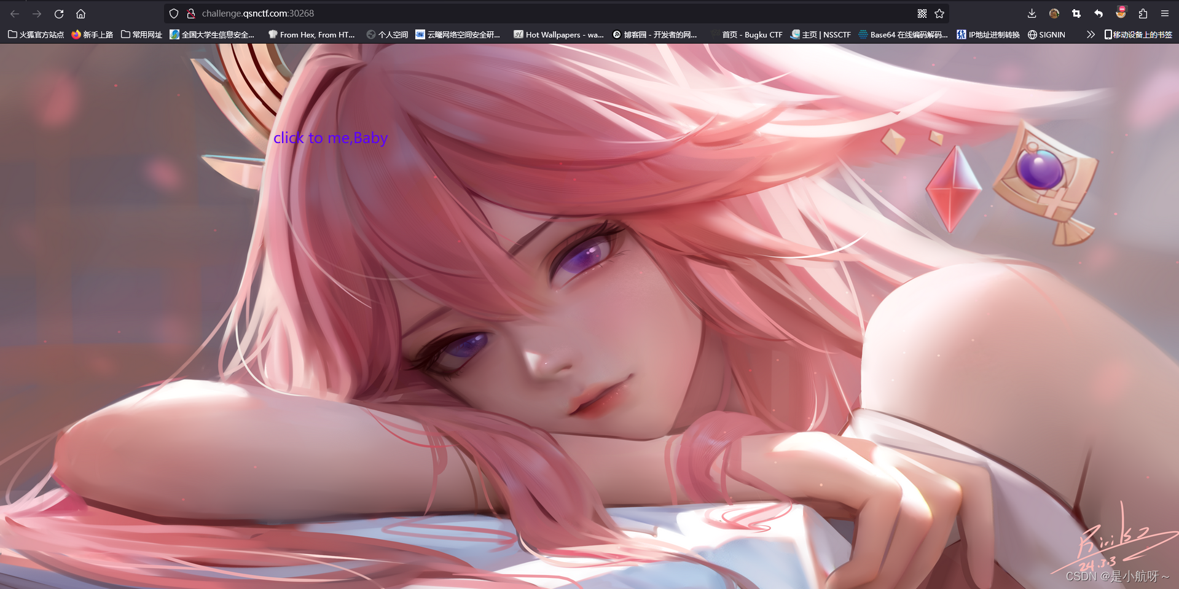Image resolution: width=1179 pixels, height=589 pixels.
Task: Open the profile avatar extension
Action: pos(1054,14)
